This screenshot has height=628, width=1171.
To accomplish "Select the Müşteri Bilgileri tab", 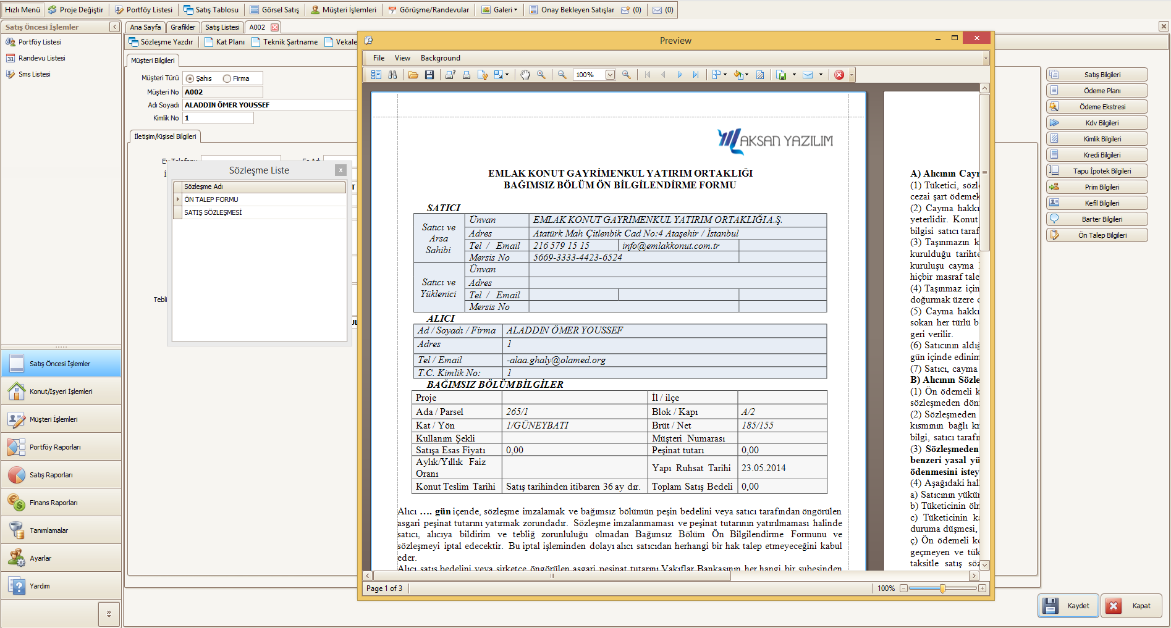I will 153,61.
